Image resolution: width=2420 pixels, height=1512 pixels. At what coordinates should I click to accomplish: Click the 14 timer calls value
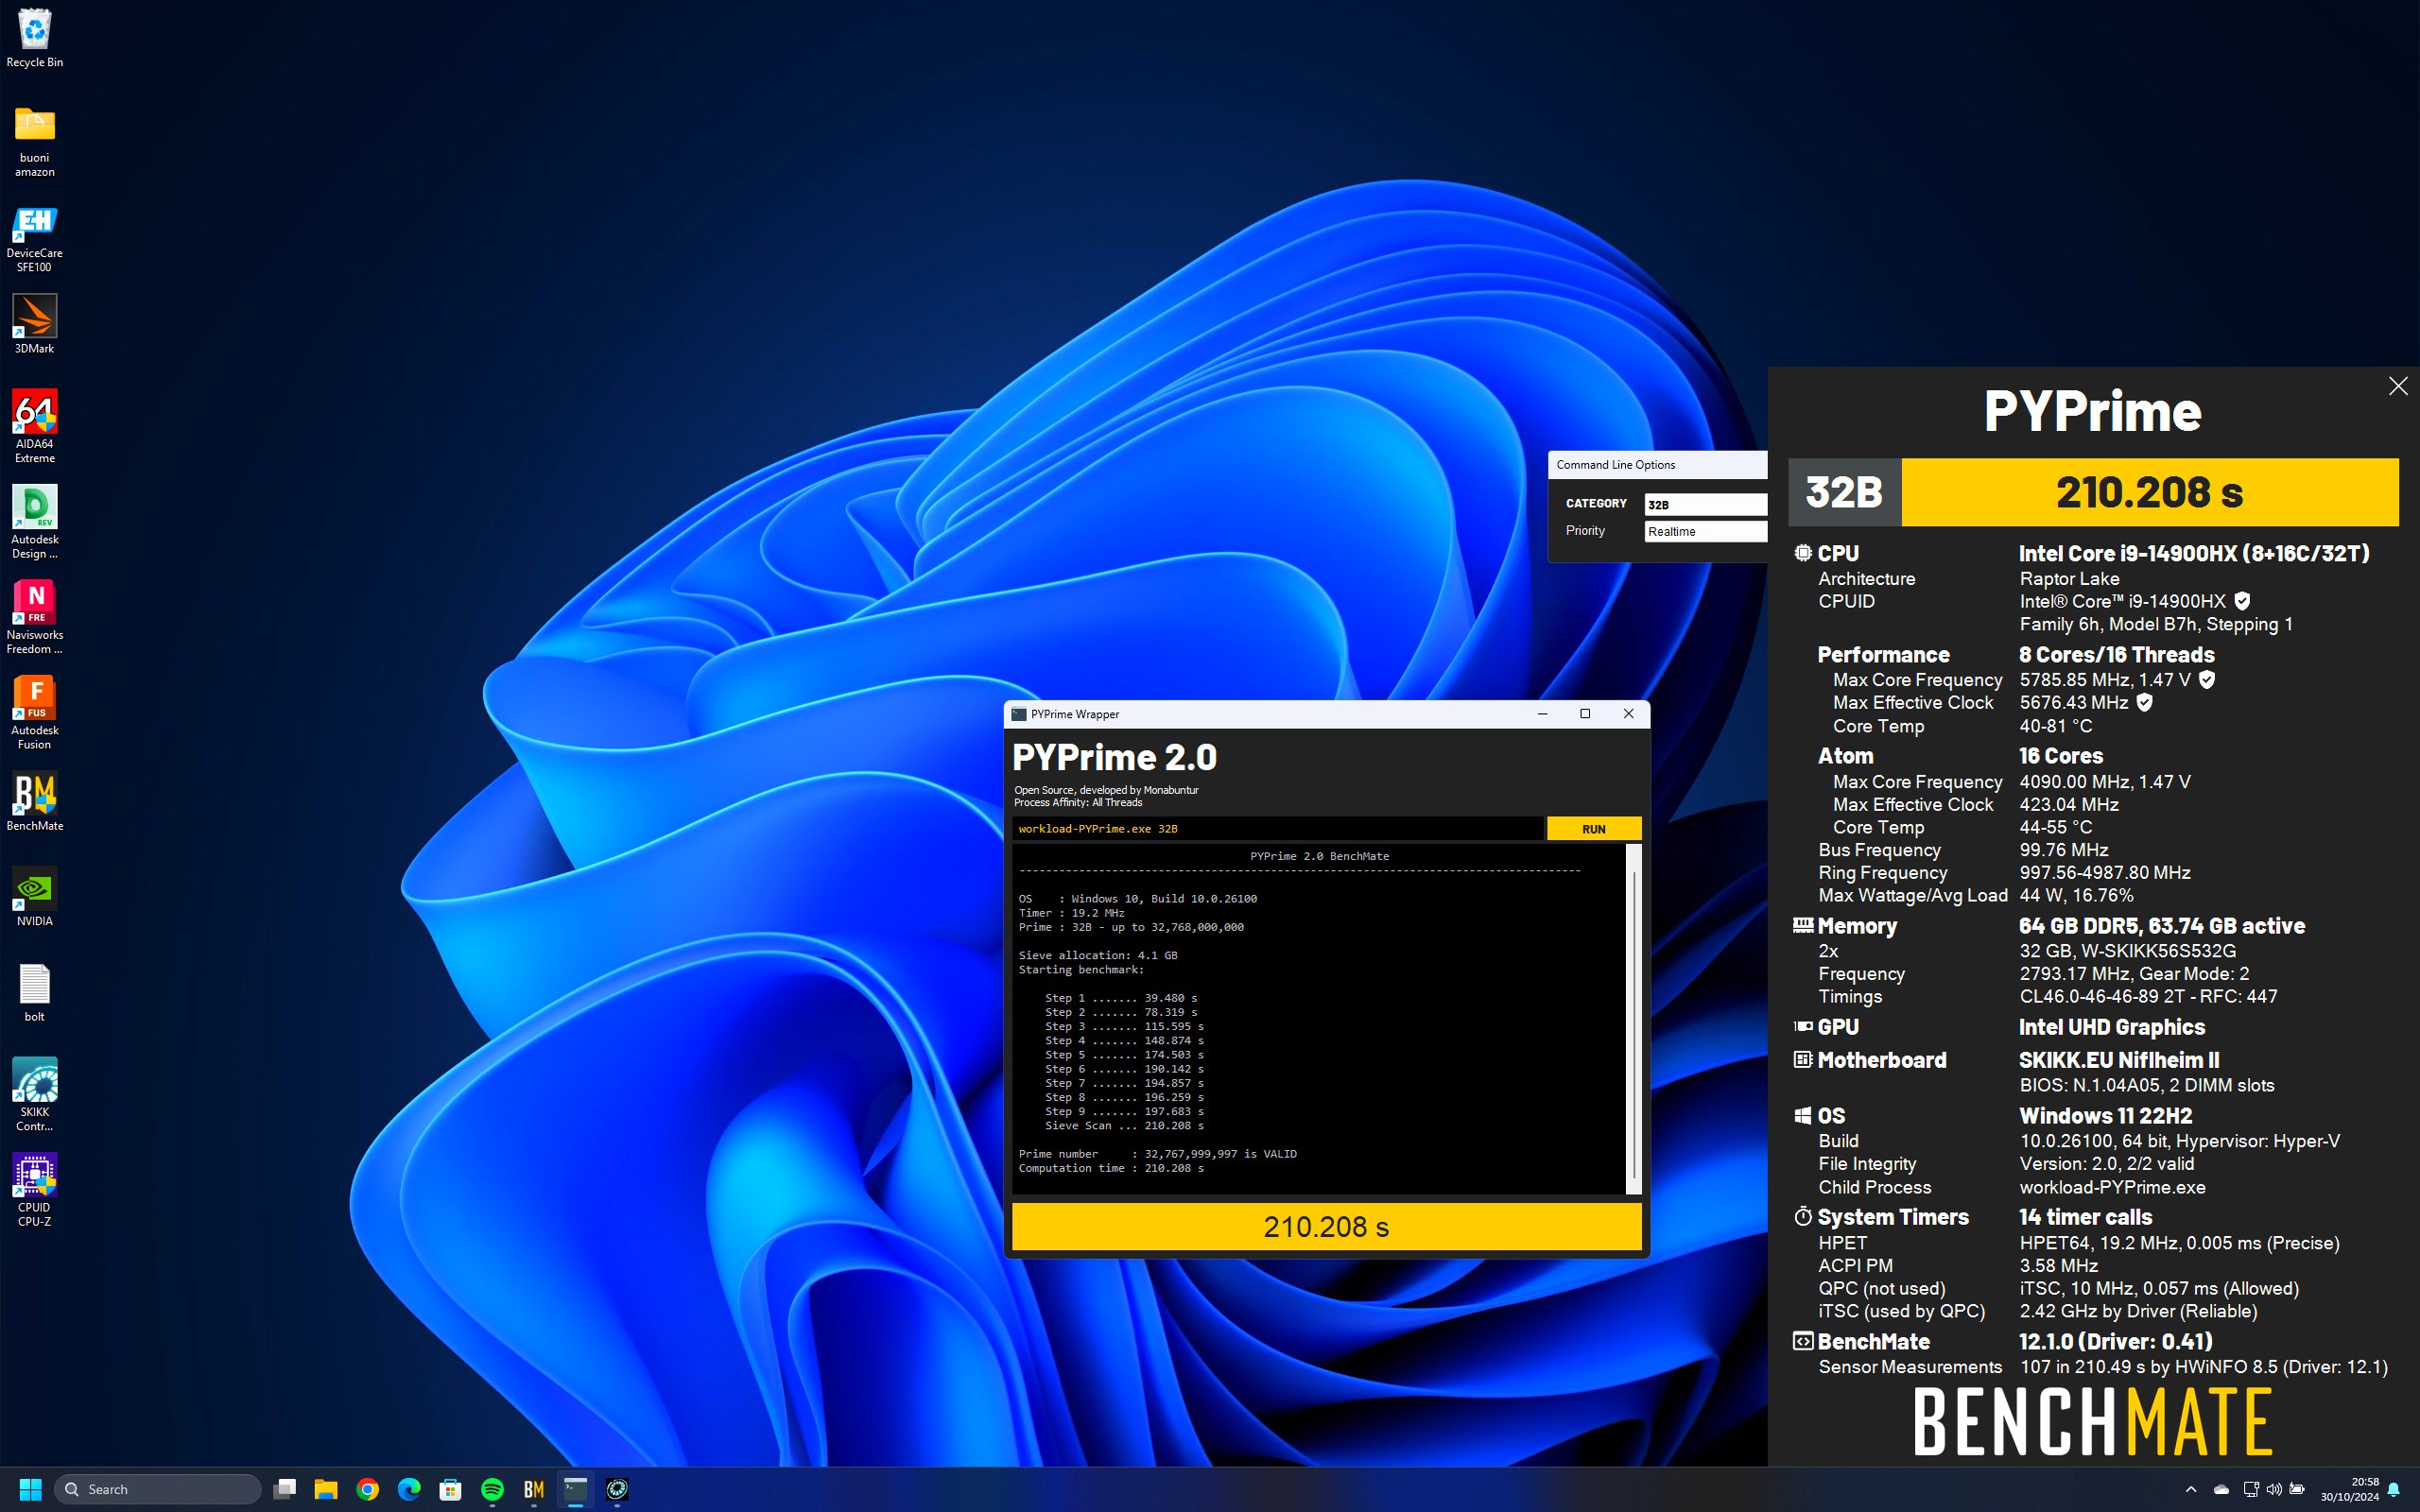click(2085, 1217)
